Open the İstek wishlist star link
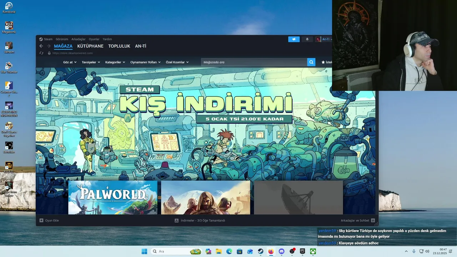Viewport: 457px width, 257px height. pyautogui.click(x=327, y=62)
